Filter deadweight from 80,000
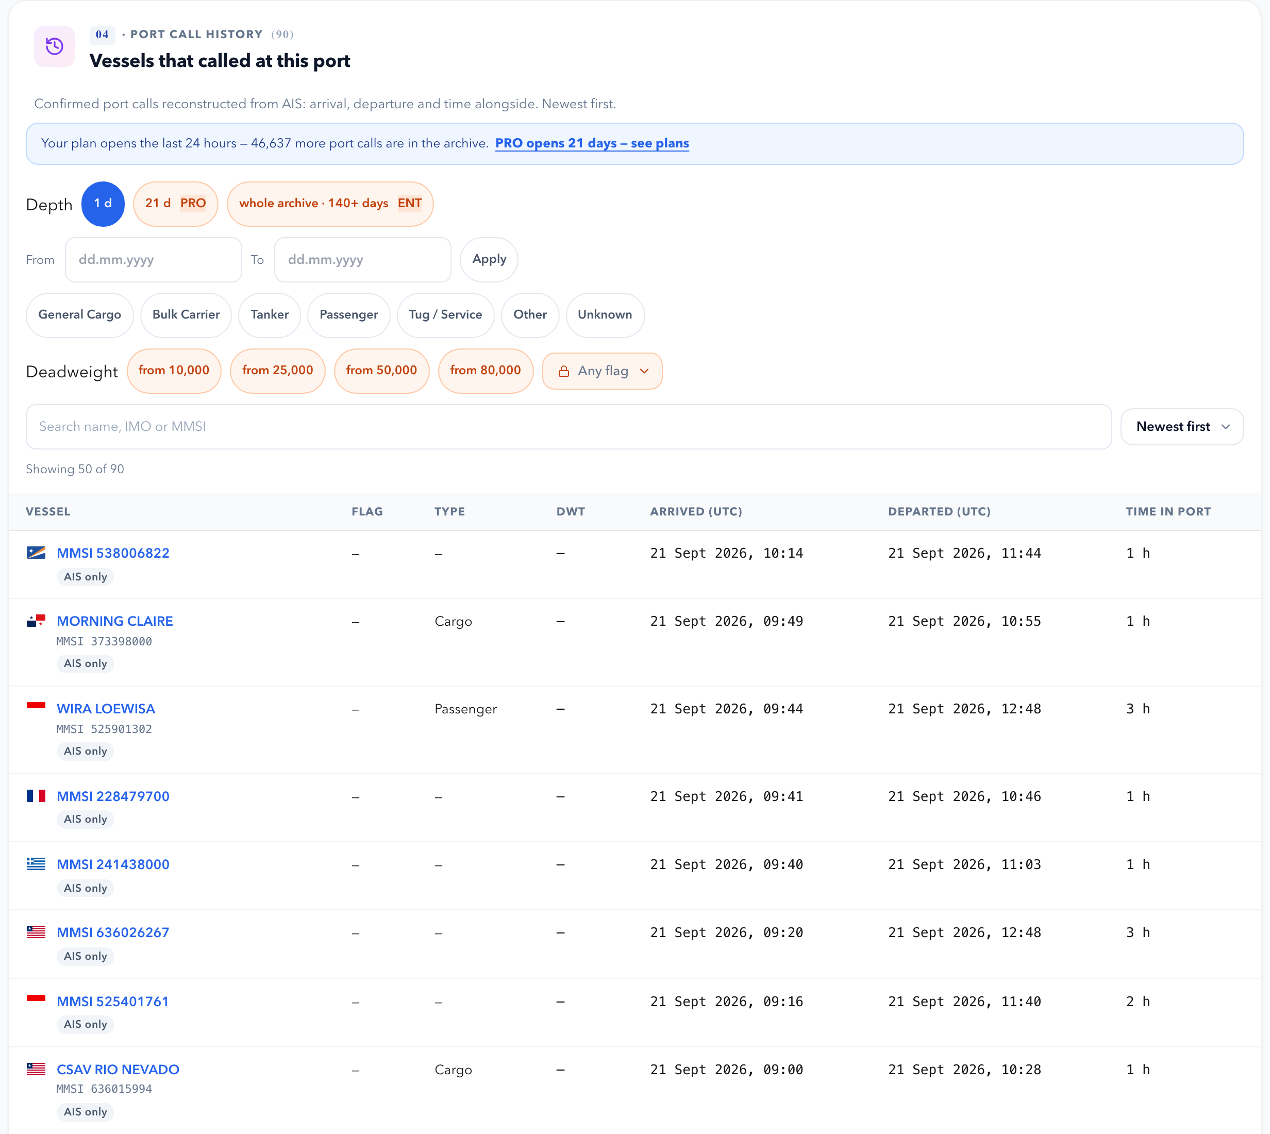This screenshot has height=1134, width=1270. pos(486,371)
